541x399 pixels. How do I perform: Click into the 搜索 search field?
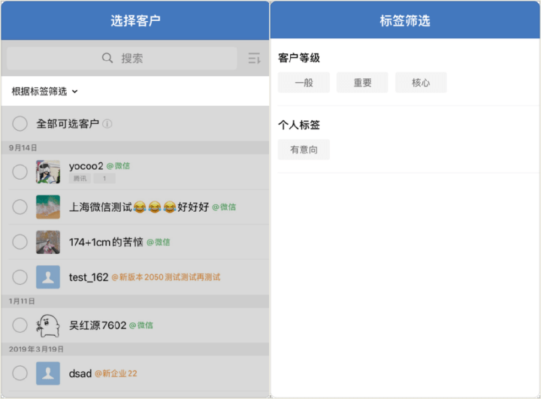tap(131, 59)
